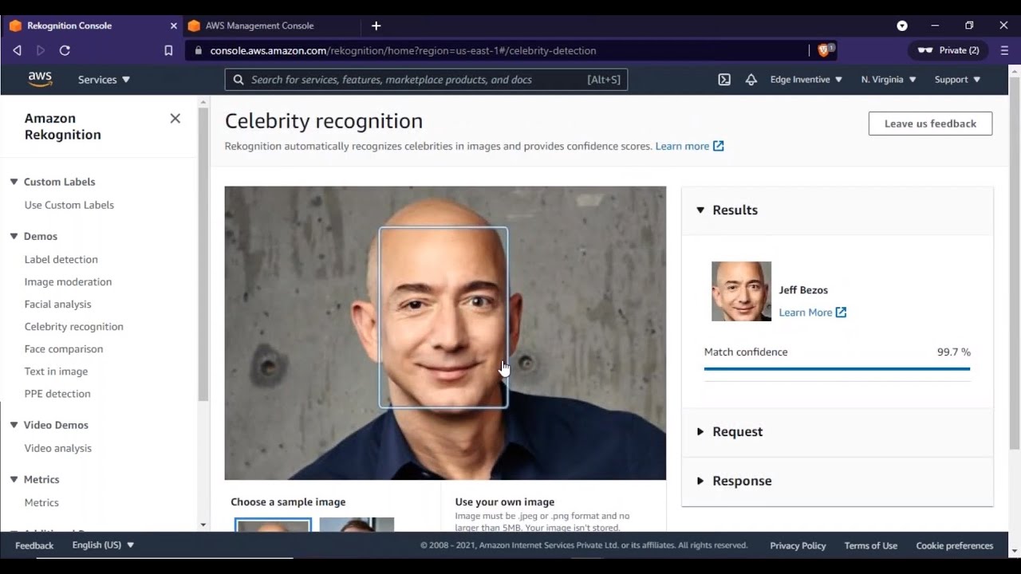This screenshot has height=574, width=1021.
Task: Click the sidebar vertical scrollbar
Action: point(203,254)
